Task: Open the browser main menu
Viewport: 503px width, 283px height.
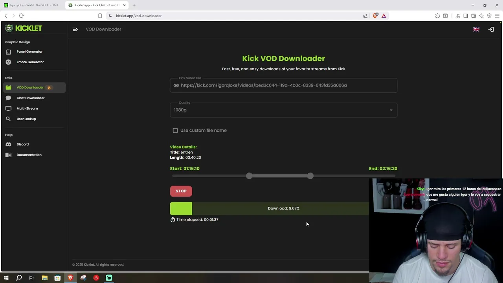Action: click(x=497, y=16)
